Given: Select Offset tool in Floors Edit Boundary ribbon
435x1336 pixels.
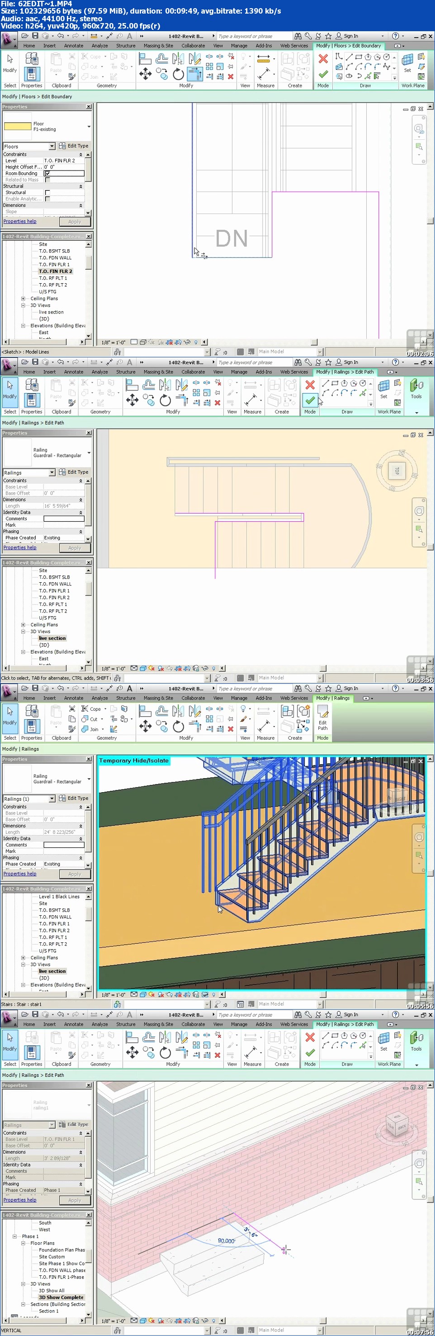Looking at the screenshot, I should (x=162, y=59).
